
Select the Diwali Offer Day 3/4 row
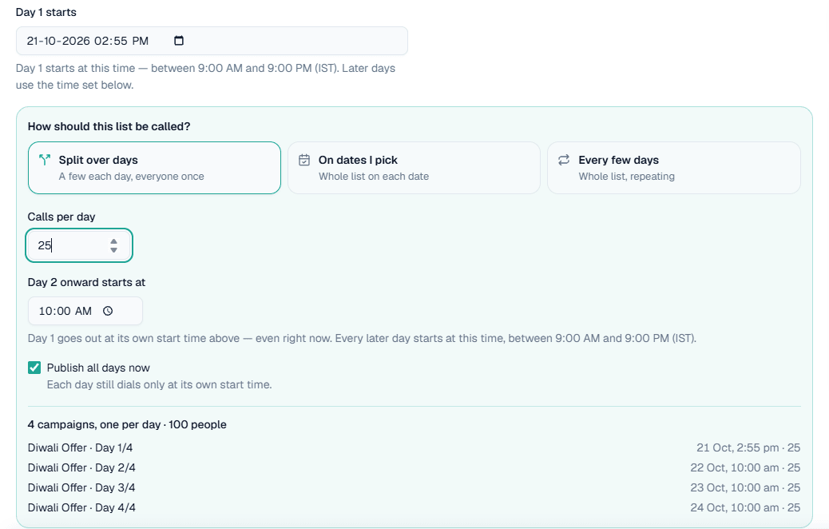click(414, 487)
